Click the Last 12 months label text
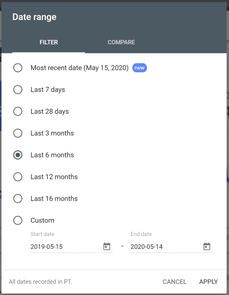The height and width of the screenshot is (295, 229). coord(54,177)
